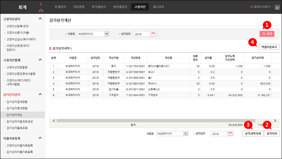The width and height of the screenshot is (282, 159).
Task: Collapse the 이월자료등록 section
Action: 40,138
